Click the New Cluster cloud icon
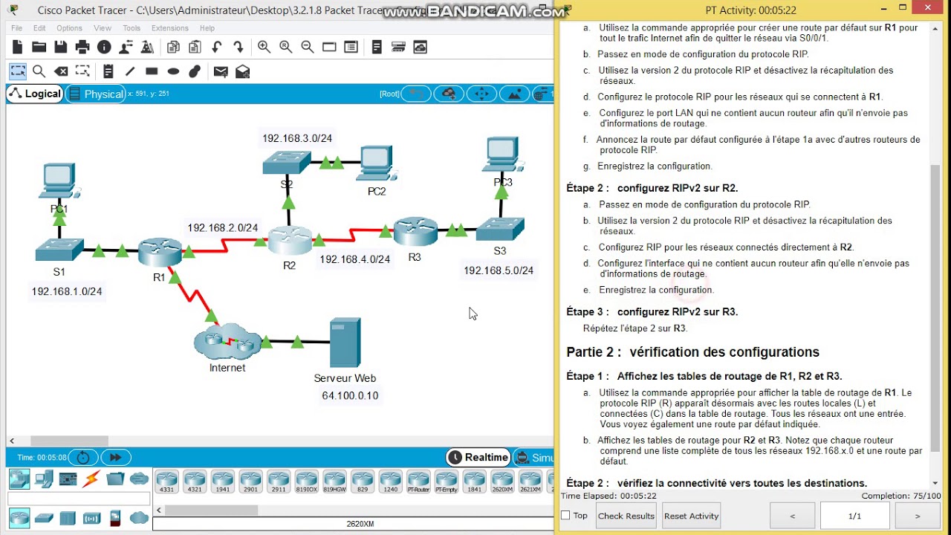The width and height of the screenshot is (951, 535). tap(449, 94)
